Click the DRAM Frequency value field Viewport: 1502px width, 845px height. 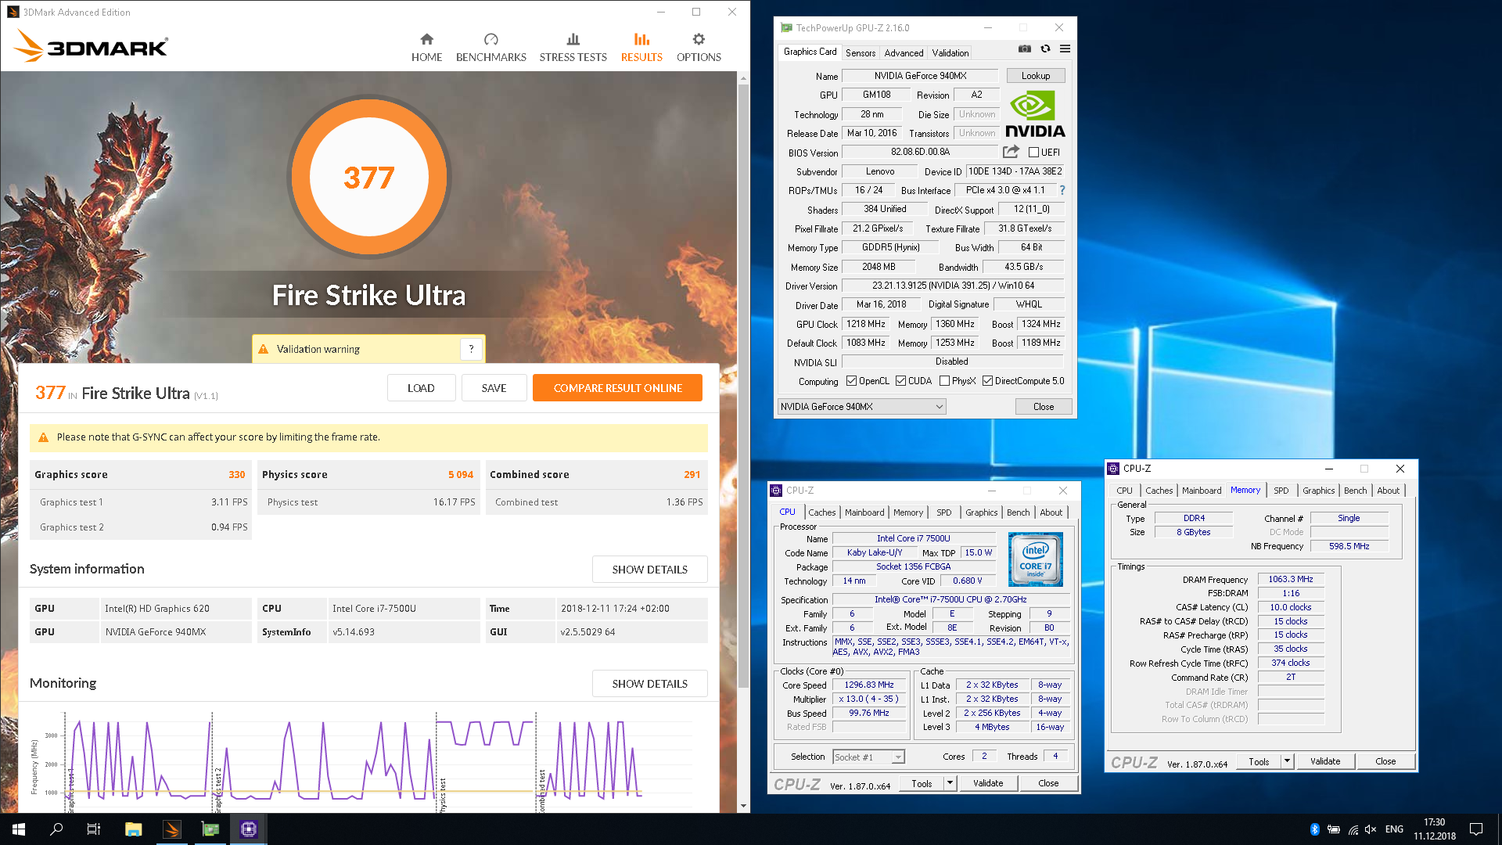(x=1291, y=579)
